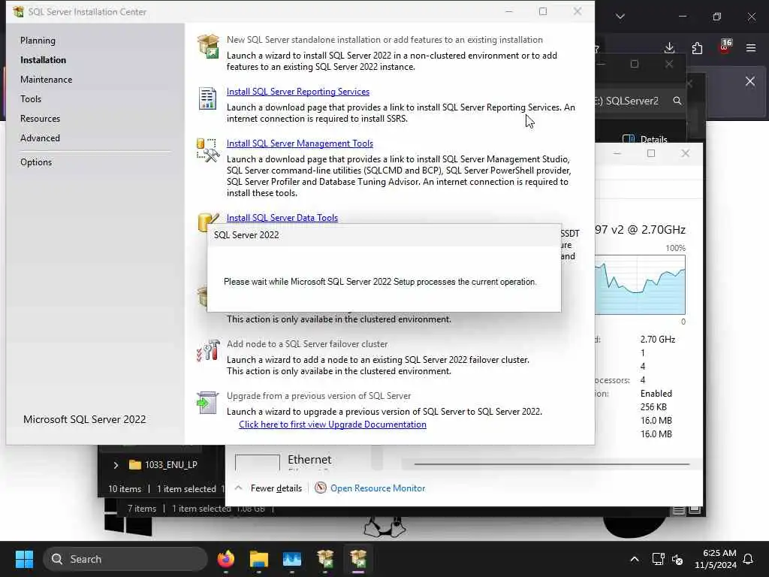Select the active SQL Server setup taskbar icon
This screenshot has width=769, height=577.
point(358,559)
